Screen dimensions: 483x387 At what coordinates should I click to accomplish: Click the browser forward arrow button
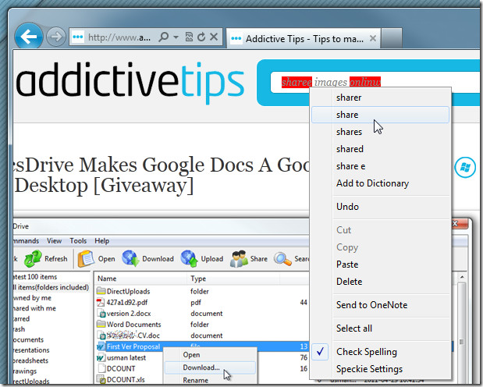click(55, 37)
